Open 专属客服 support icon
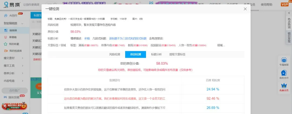This screenshot has width=292, height=114. tap(284, 60)
